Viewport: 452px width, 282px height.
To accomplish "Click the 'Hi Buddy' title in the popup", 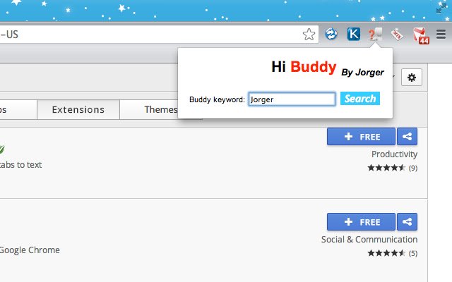I will coord(304,67).
